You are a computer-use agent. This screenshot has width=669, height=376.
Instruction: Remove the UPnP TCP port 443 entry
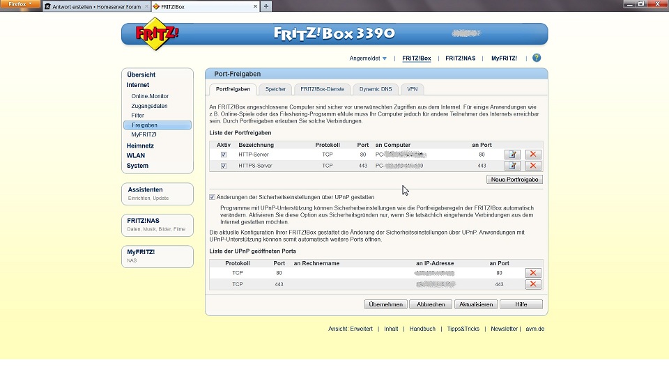click(x=533, y=285)
